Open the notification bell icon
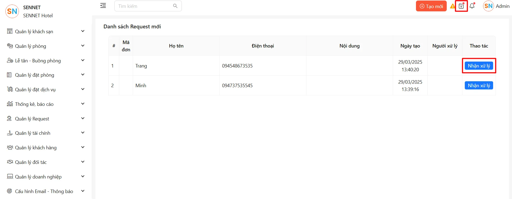The image size is (512, 199). 472,6
